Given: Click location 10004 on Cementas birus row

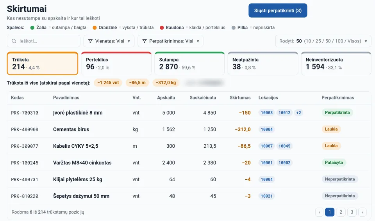Looking at the screenshot, I should coord(267,129).
